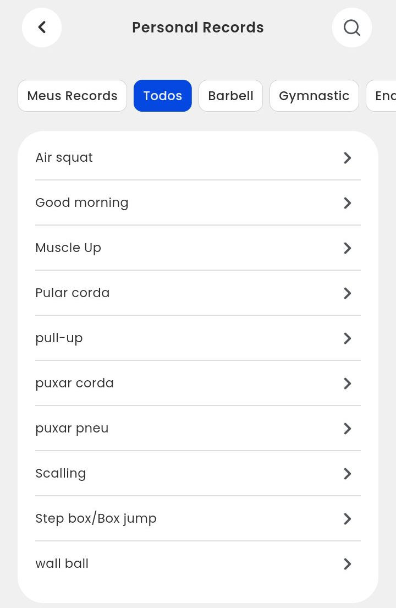Viewport: 396px width, 608px height.
Task: Open the pull-up record entry
Action: 59,338
